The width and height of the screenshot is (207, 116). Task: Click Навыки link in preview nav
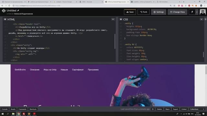tap(64, 70)
